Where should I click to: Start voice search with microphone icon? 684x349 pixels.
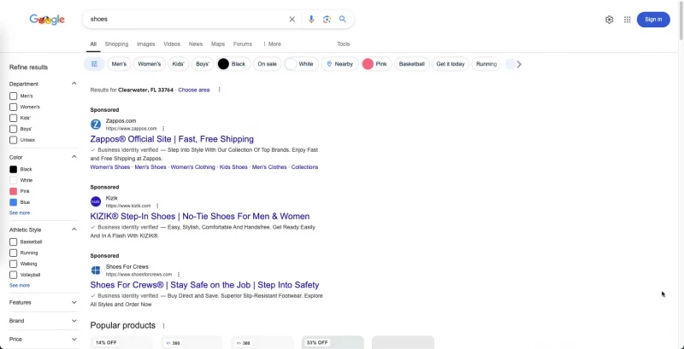point(311,19)
